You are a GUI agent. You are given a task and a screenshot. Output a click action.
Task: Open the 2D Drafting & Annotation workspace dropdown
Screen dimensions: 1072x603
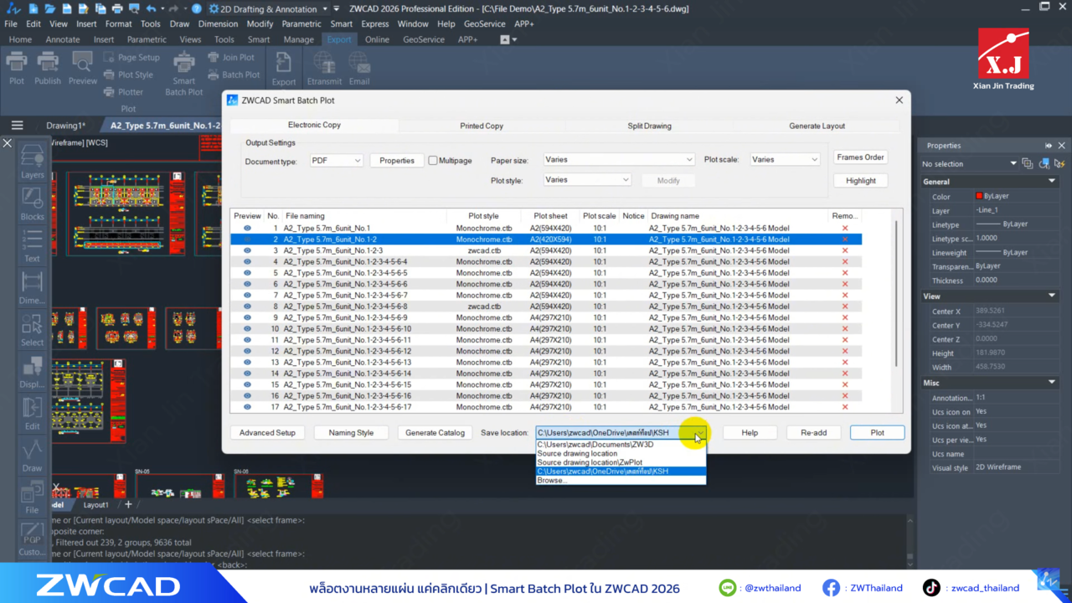pos(267,9)
